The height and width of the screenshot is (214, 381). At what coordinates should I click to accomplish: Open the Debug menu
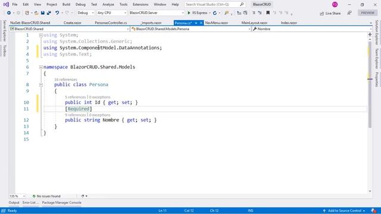coord(80,4)
